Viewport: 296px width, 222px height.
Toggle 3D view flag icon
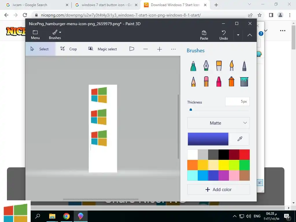pos(132,49)
